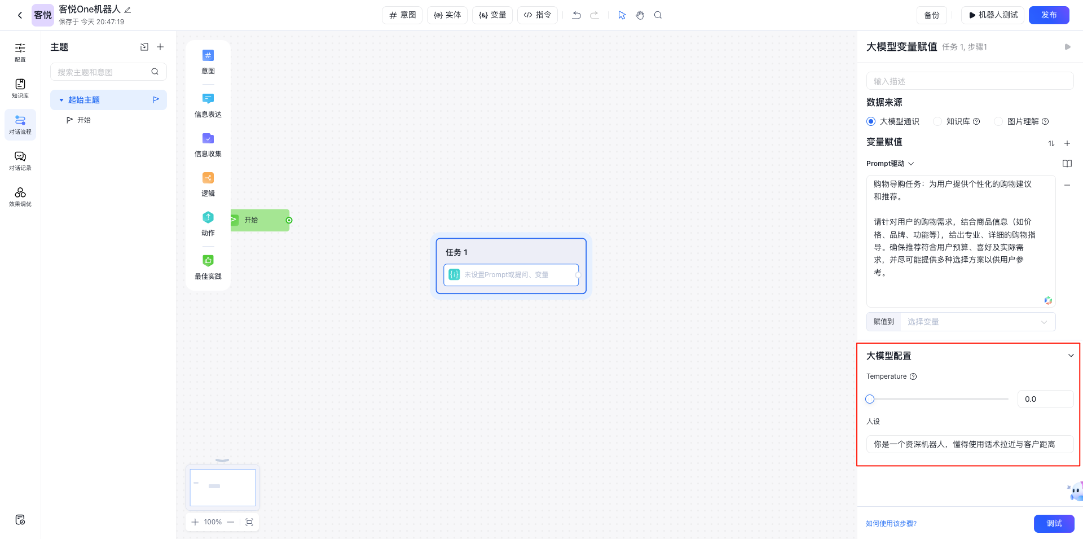Collapse the 大模型配置 section

point(1071,356)
